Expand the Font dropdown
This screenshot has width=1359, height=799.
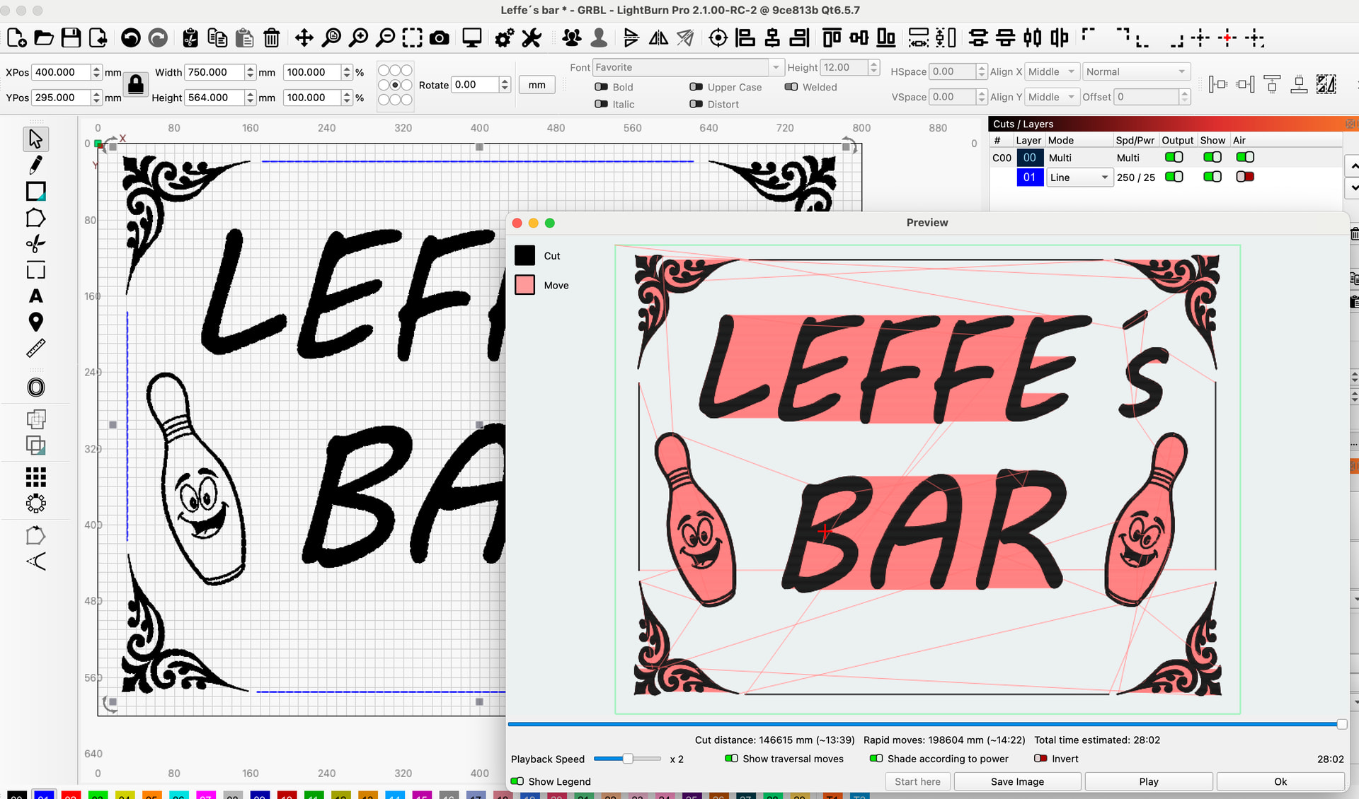pos(776,67)
